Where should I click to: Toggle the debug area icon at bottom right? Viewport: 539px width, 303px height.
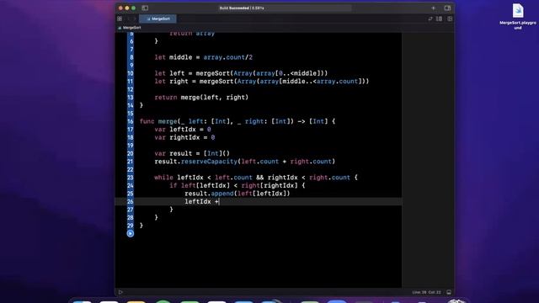pos(449,292)
